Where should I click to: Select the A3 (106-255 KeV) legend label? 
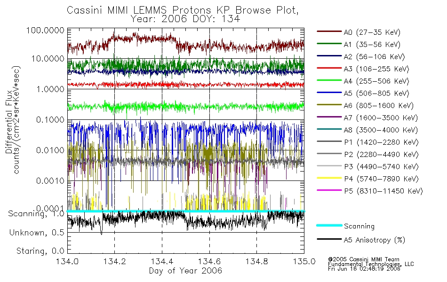tap(376, 69)
